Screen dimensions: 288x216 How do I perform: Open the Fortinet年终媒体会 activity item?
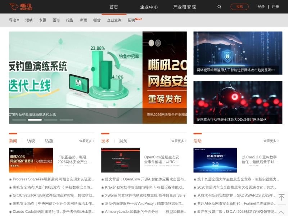click(x=237, y=203)
